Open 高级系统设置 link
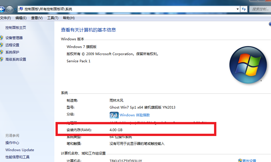 pos(16,59)
